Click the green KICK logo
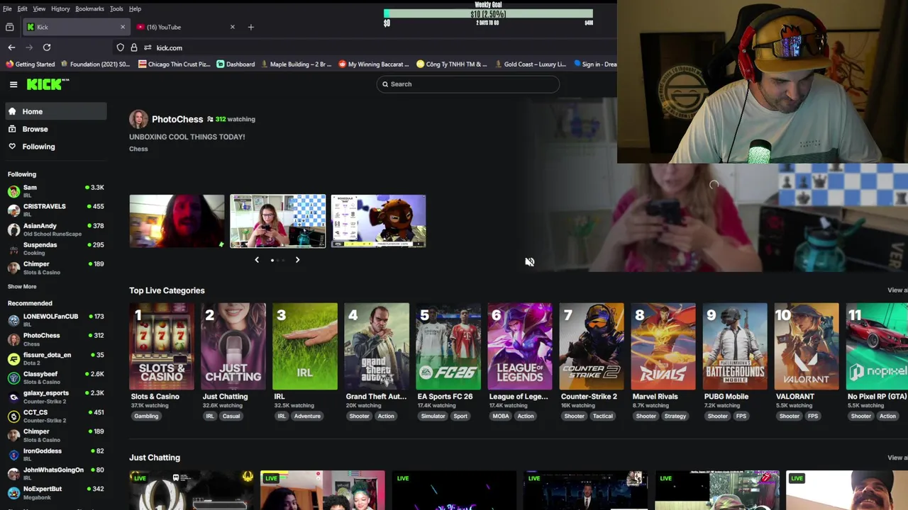This screenshot has width=908, height=510. (48, 84)
